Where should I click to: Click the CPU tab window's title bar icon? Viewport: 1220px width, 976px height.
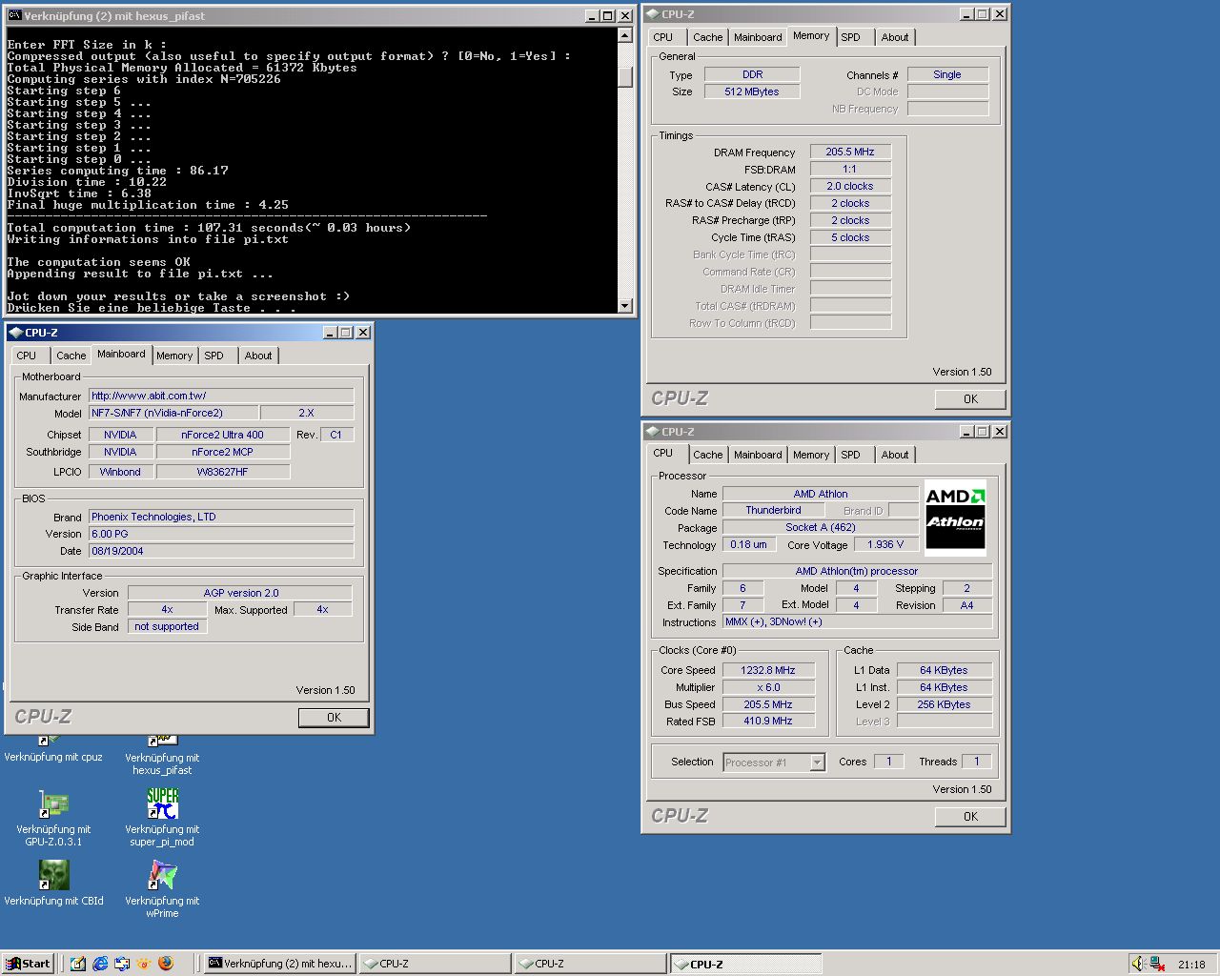pyautogui.click(x=652, y=431)
